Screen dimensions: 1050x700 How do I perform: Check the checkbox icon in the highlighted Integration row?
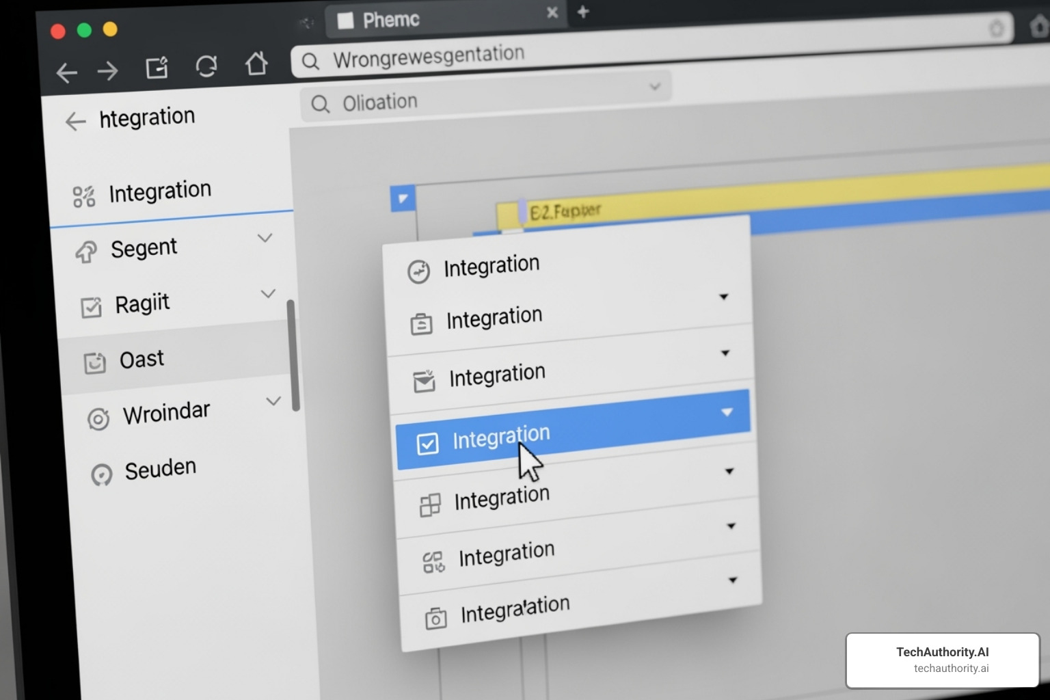click(428, 444)
